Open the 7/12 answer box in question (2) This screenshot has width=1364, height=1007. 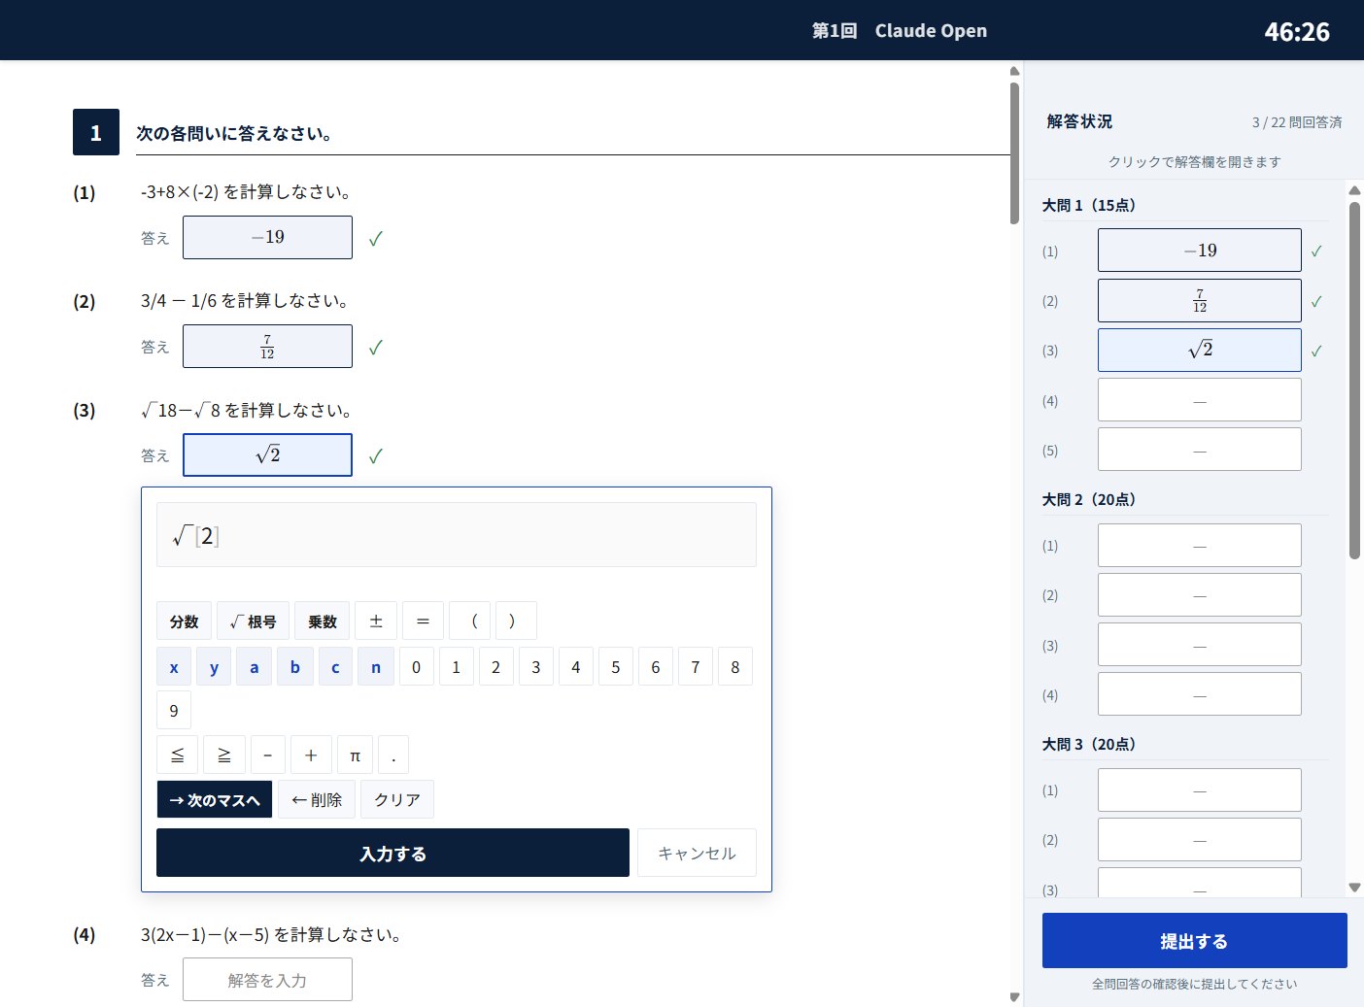(x=267, y=346)
